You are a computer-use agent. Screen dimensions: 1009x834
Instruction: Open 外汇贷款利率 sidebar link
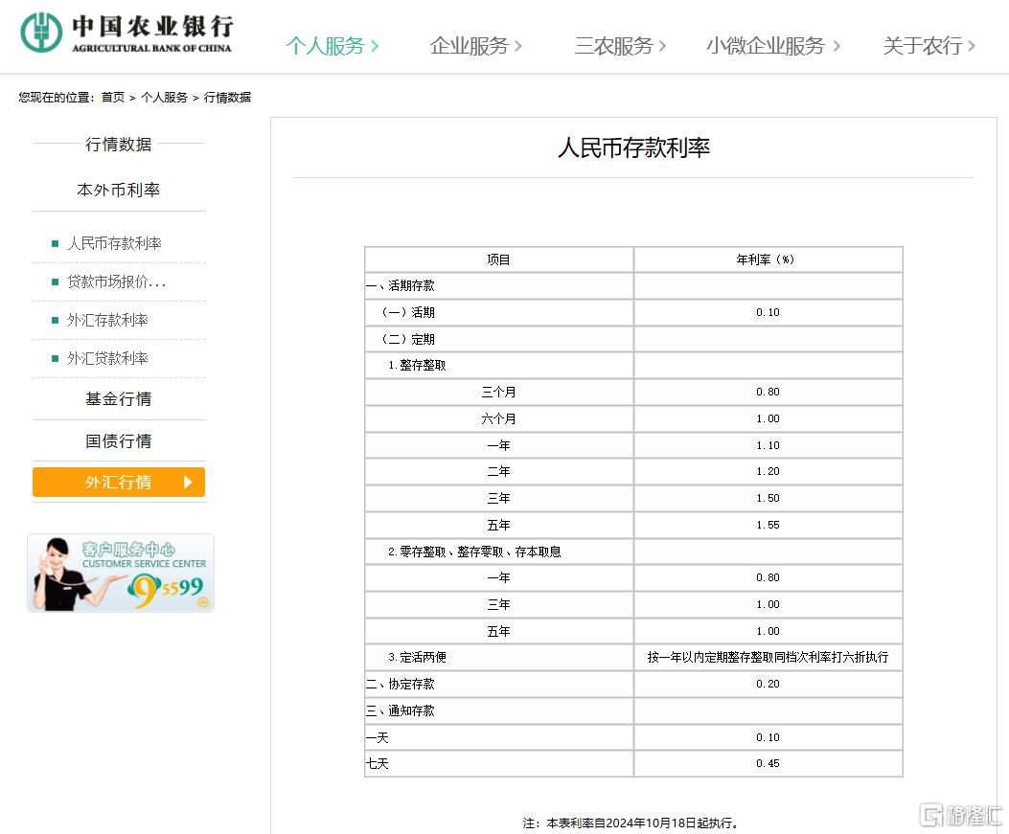pyautogui.click(x=107, y=358)
